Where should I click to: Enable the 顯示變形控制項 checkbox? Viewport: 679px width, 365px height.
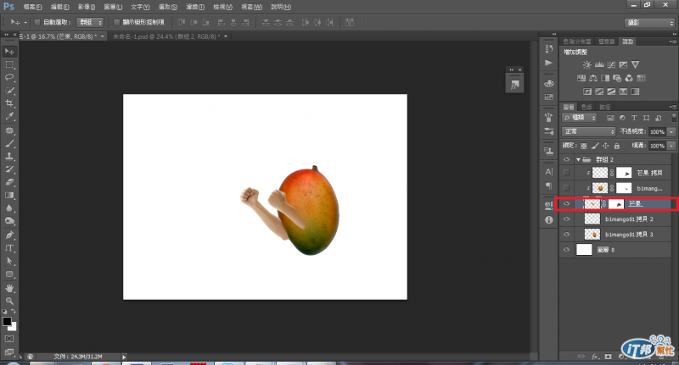116,22
